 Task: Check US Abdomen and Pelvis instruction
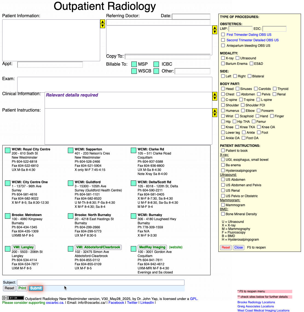pyautogui.click(x=223, y=185)
